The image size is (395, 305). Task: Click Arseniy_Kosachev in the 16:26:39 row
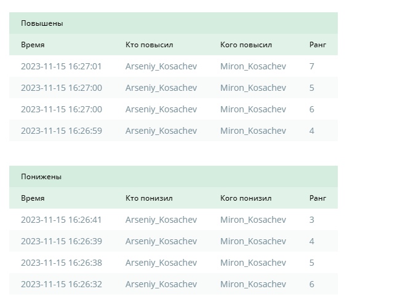161,241
